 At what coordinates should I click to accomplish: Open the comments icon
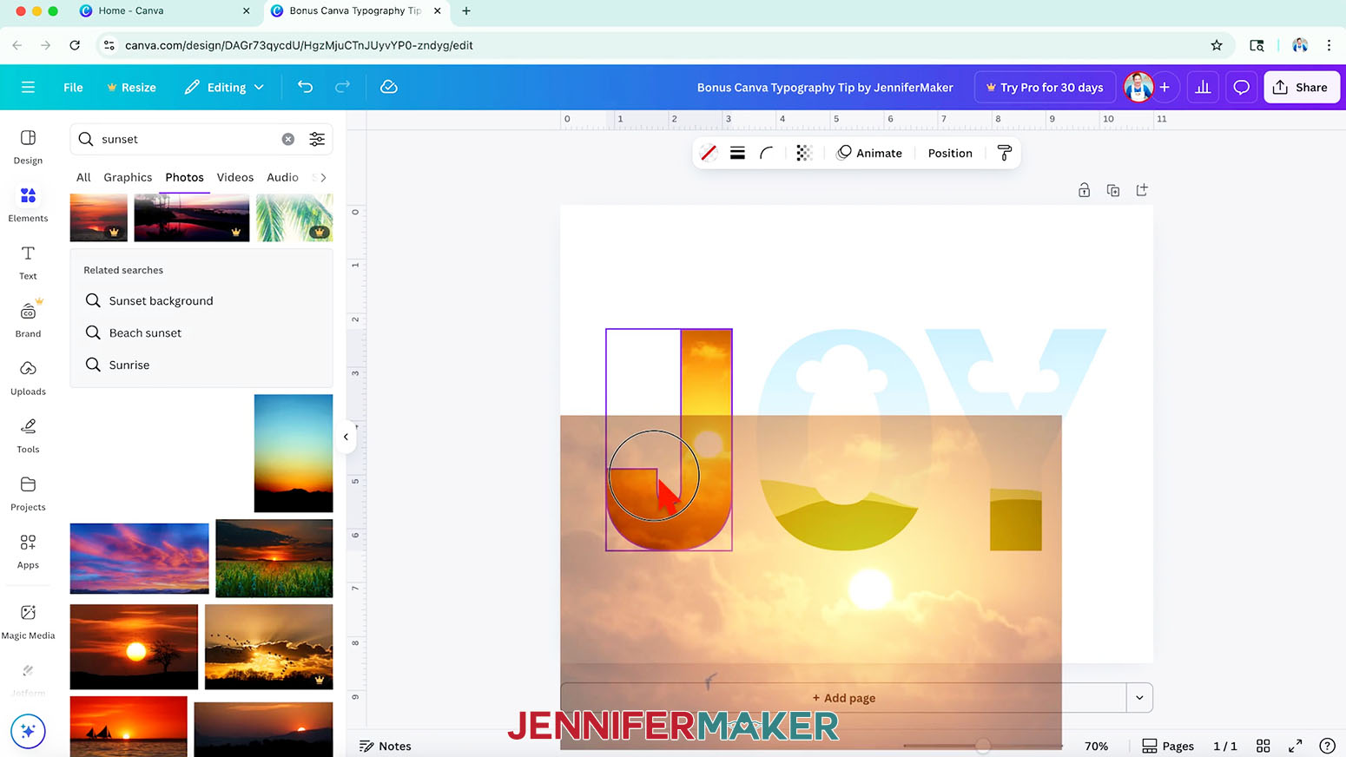point(1242,87)
